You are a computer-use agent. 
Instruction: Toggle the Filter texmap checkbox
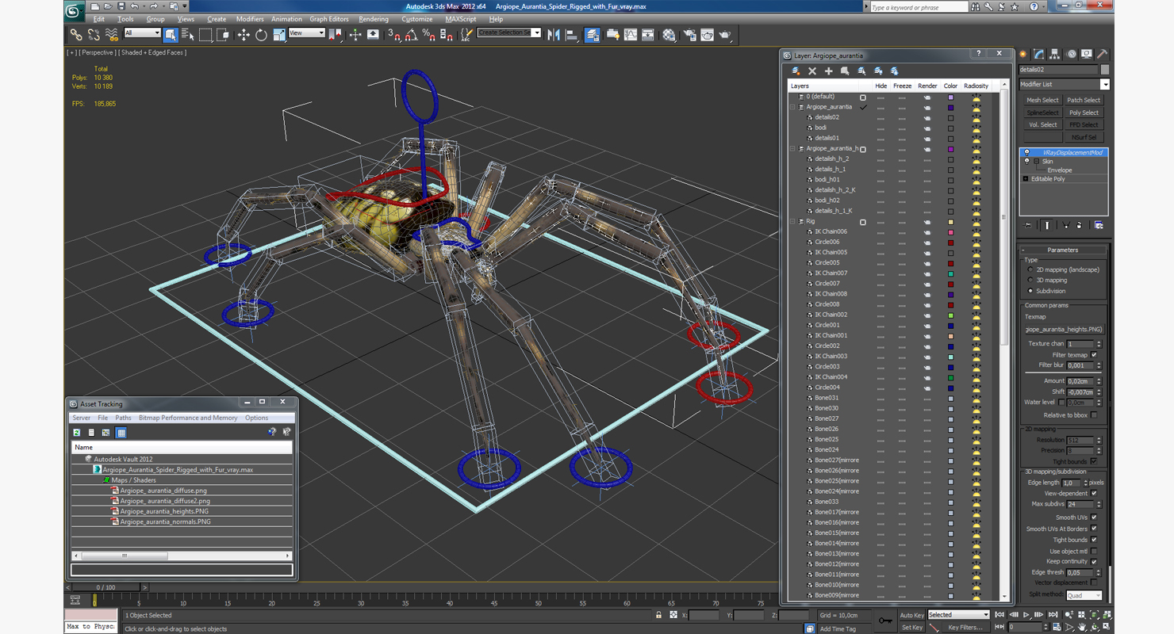coord(1094,355)
